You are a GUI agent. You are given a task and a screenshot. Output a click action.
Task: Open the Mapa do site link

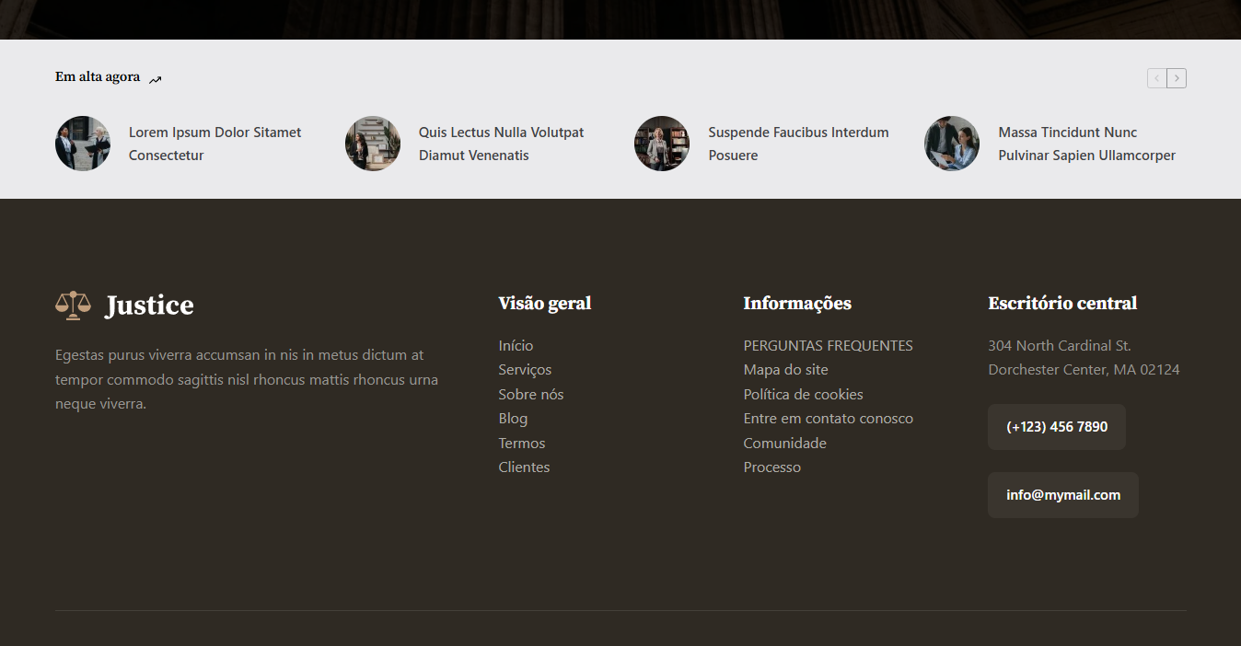point(785,370)
